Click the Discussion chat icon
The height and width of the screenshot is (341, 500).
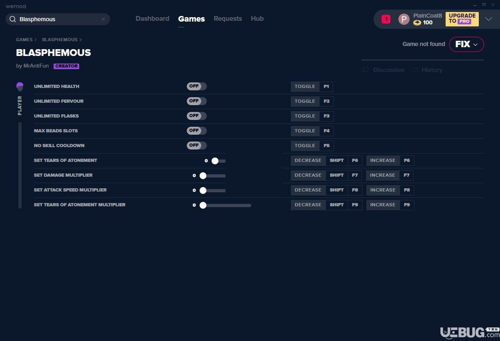click(x=366, y=70)
